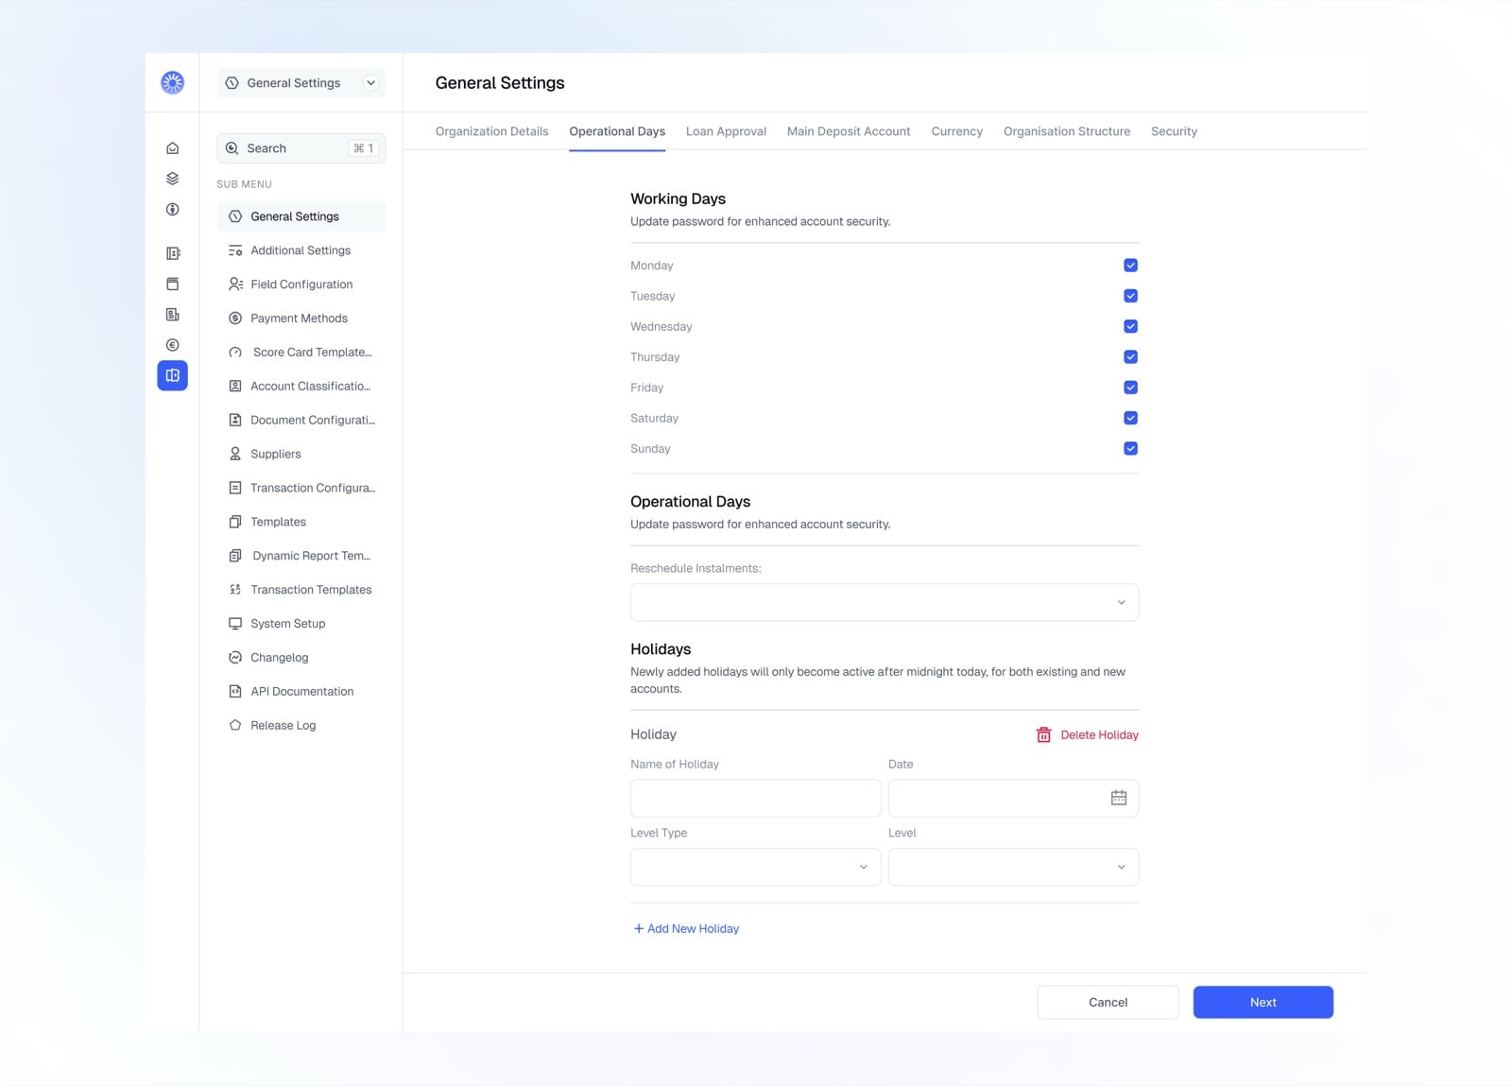Image resolution: width=1512 pixels, height=1086 pixels.
Task: Disable Saturday as a working day
Action: 1130,418
